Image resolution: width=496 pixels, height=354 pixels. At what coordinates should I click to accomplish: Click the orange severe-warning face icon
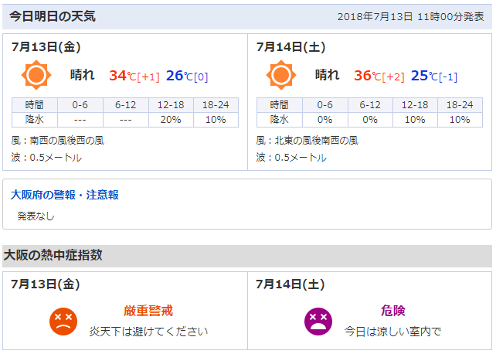click(x=64, y=321)
